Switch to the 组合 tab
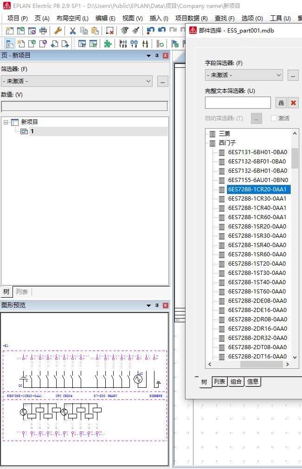Screen dimensions: 302x469 click(x=236, y=381)
